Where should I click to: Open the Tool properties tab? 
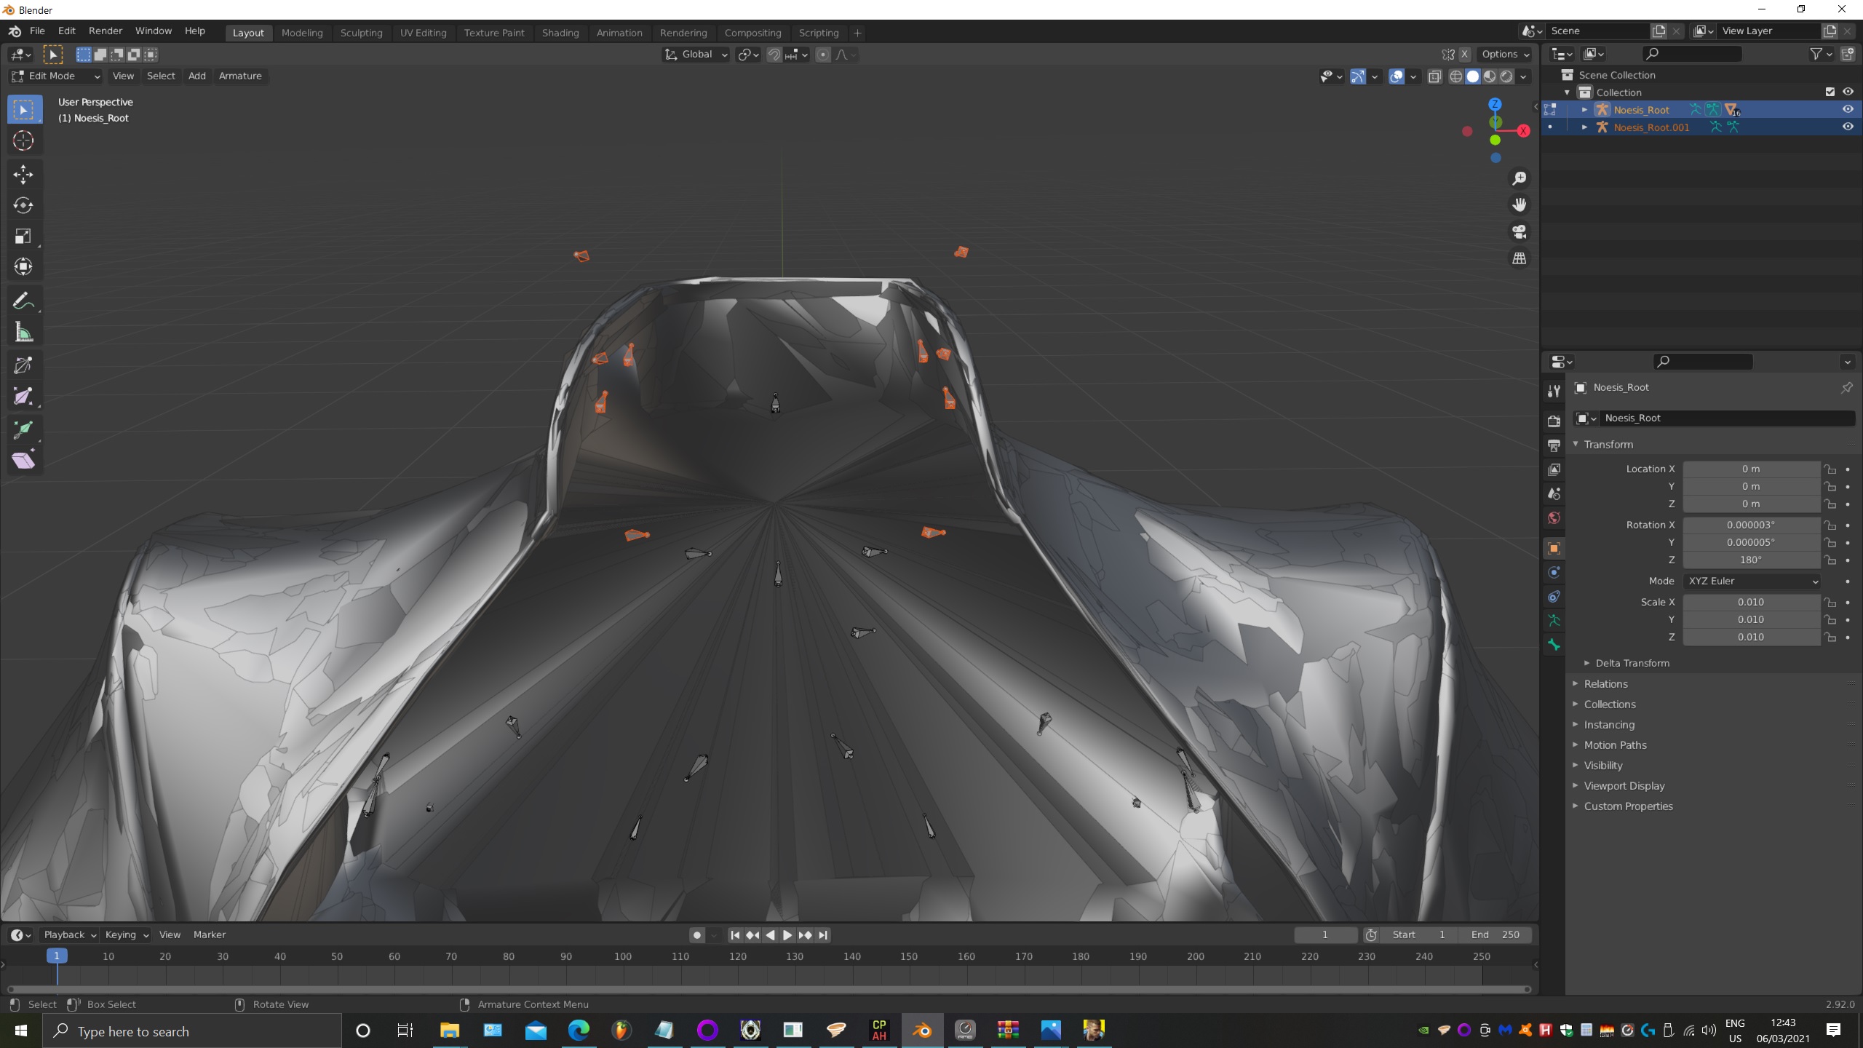tap(1554, 392)
